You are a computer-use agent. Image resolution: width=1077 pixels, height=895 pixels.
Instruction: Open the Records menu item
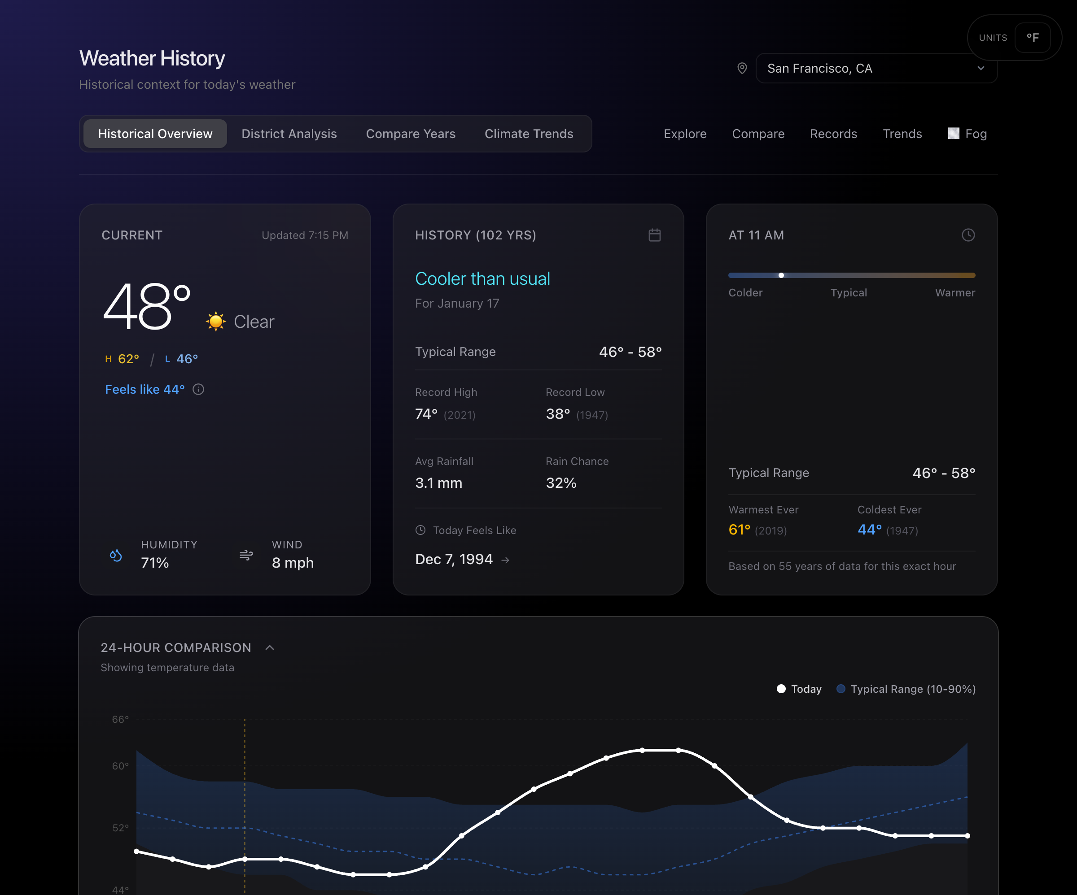(833, 133)
